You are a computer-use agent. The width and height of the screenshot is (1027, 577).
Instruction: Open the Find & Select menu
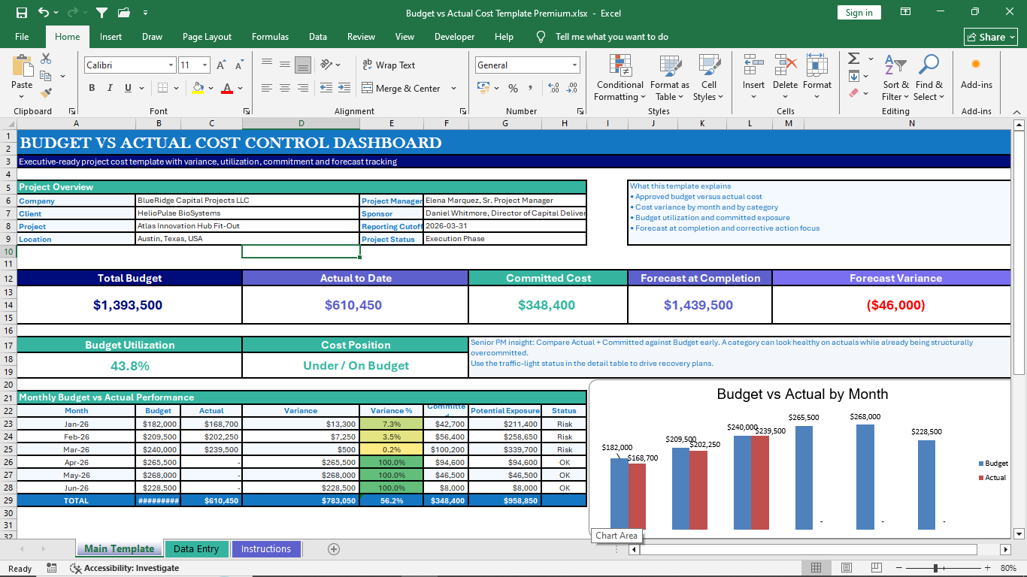(x=929, y=78)
